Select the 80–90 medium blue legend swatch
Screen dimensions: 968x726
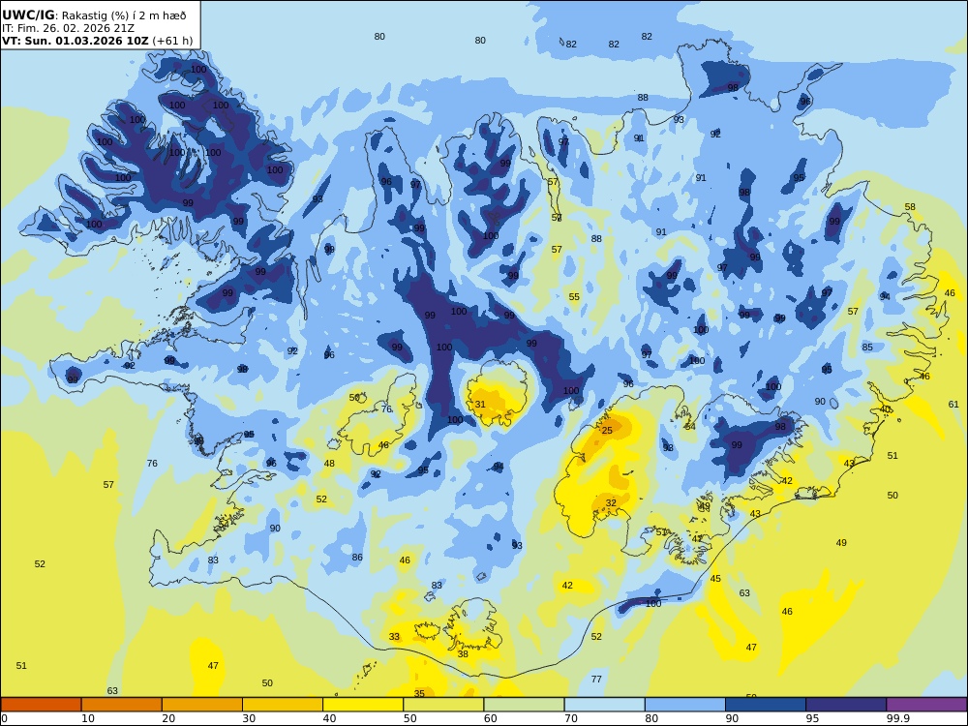click(x=685, y=705)
